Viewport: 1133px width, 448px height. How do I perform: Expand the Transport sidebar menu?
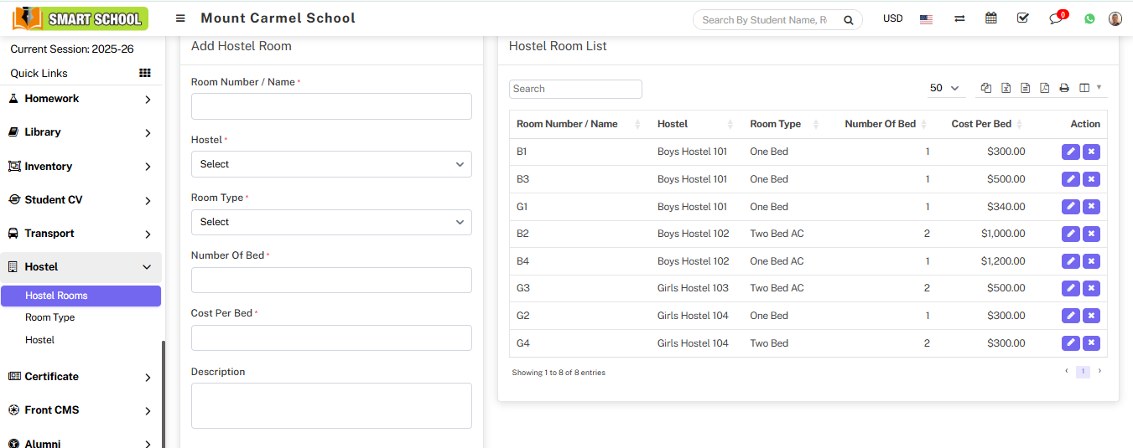coord(81,234)
